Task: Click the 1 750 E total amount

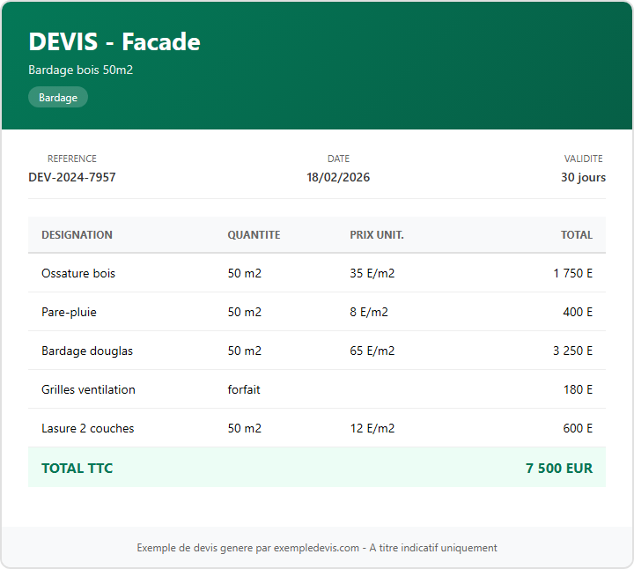Action: tap(572, 273)
